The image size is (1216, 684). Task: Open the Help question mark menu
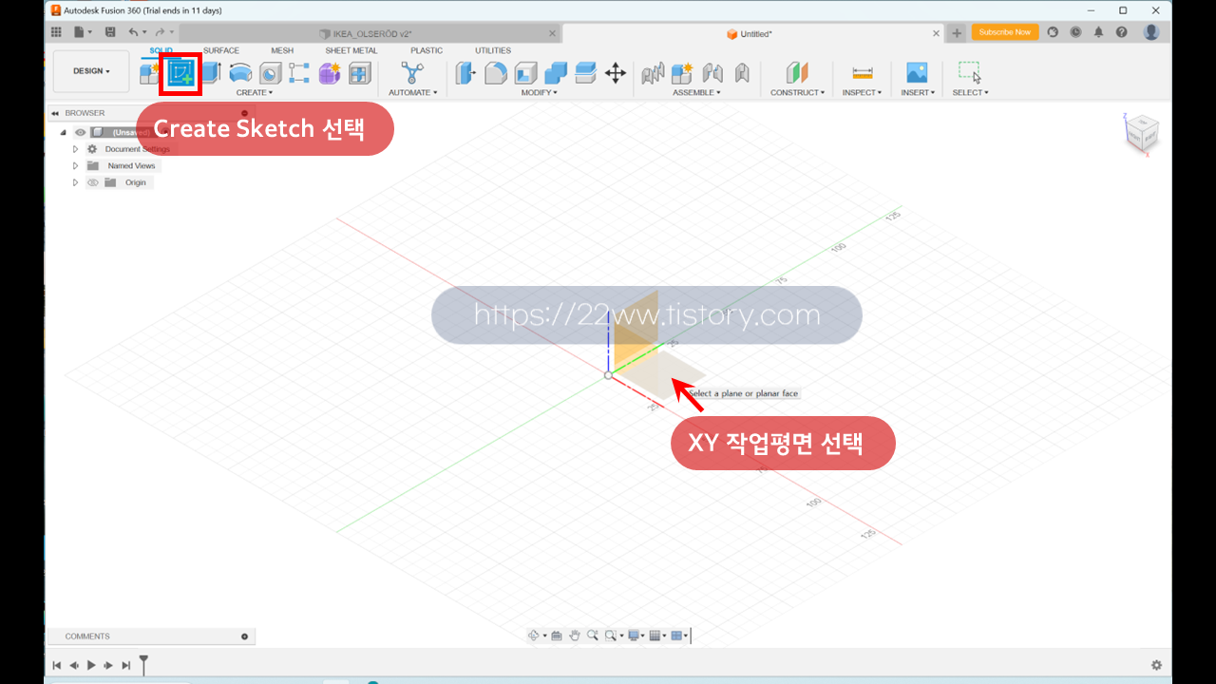1122,32
